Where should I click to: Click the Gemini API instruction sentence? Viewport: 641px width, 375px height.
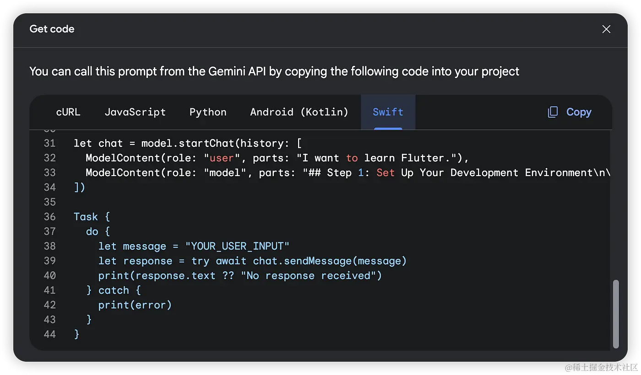tap(274, 71)
